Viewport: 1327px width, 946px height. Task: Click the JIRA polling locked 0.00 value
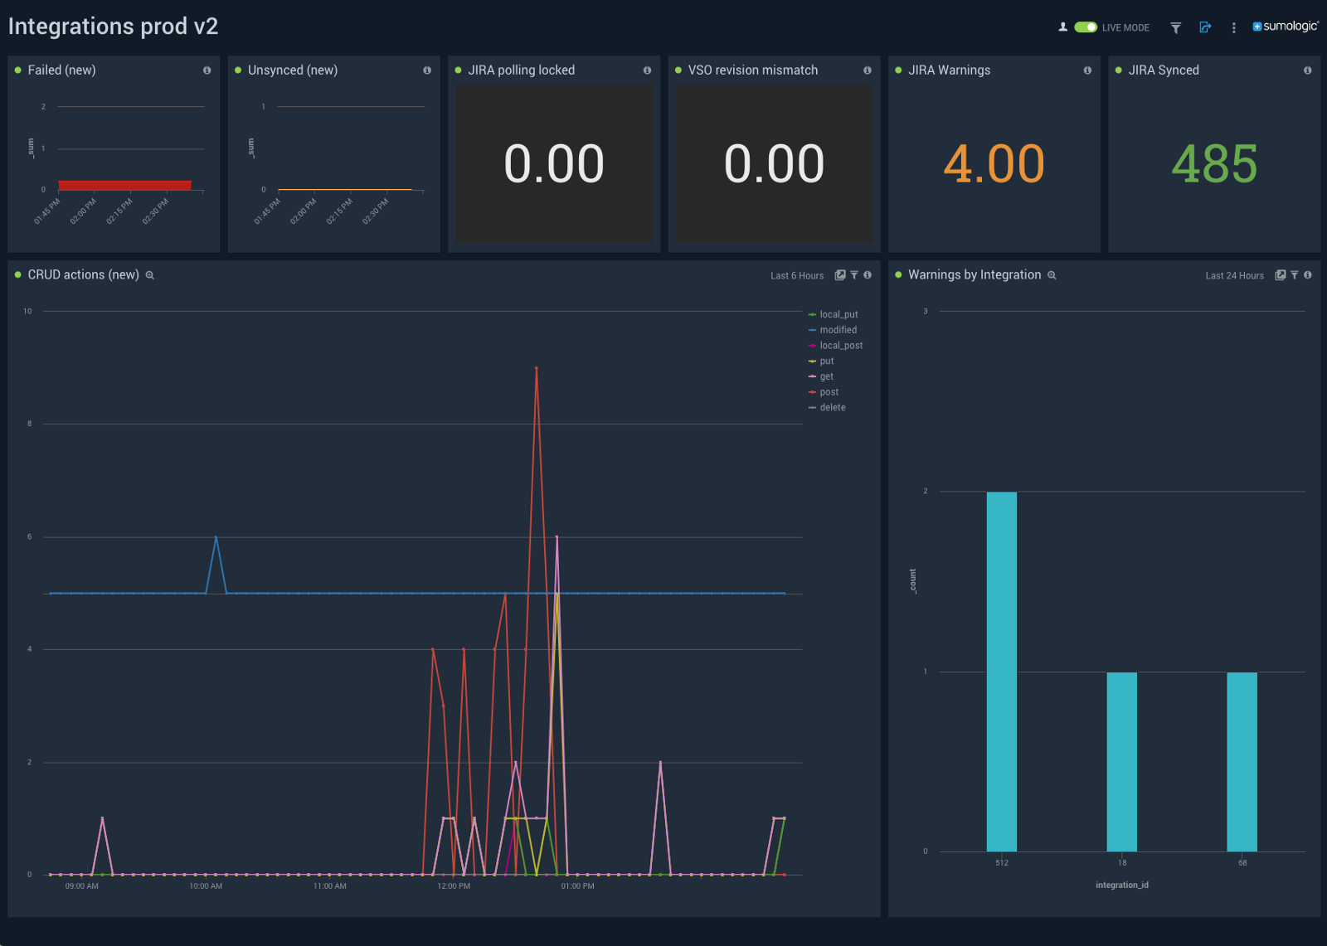point(554,163)
